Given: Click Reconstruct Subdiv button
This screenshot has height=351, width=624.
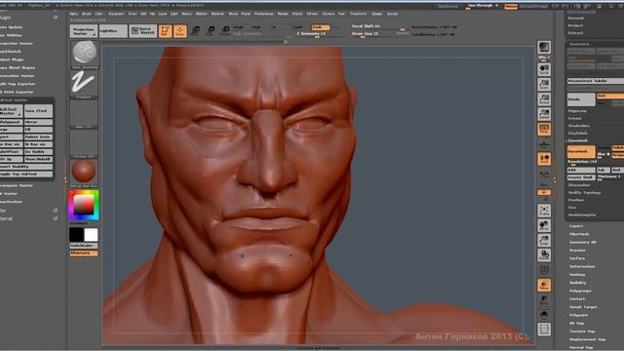Looking at the screenshot, I should (596, 81).
